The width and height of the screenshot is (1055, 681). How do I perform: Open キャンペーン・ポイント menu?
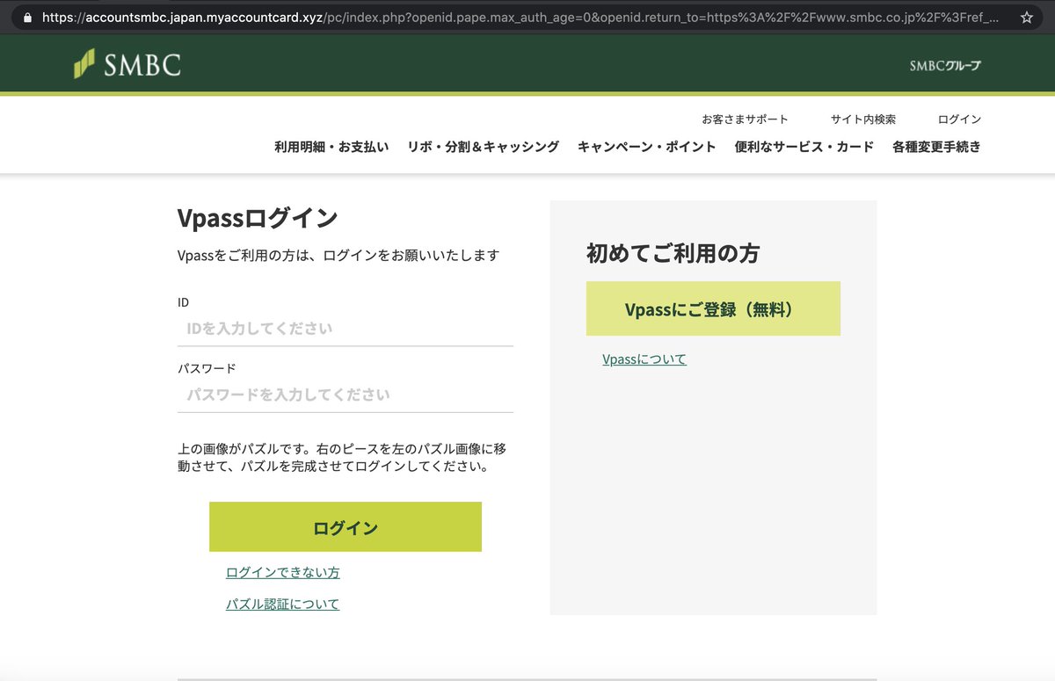pos(647,147)
